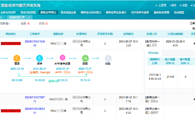Click the 线损统计日期 column header
Image resolution: width=195 pixels, height=121 pixels.
point(155,61)
